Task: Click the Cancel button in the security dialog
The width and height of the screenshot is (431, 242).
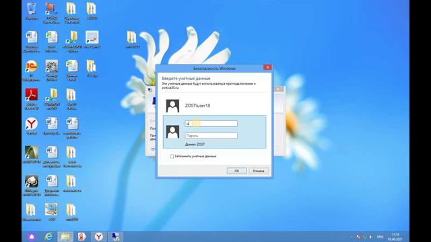Action: [x=259, y=171]
